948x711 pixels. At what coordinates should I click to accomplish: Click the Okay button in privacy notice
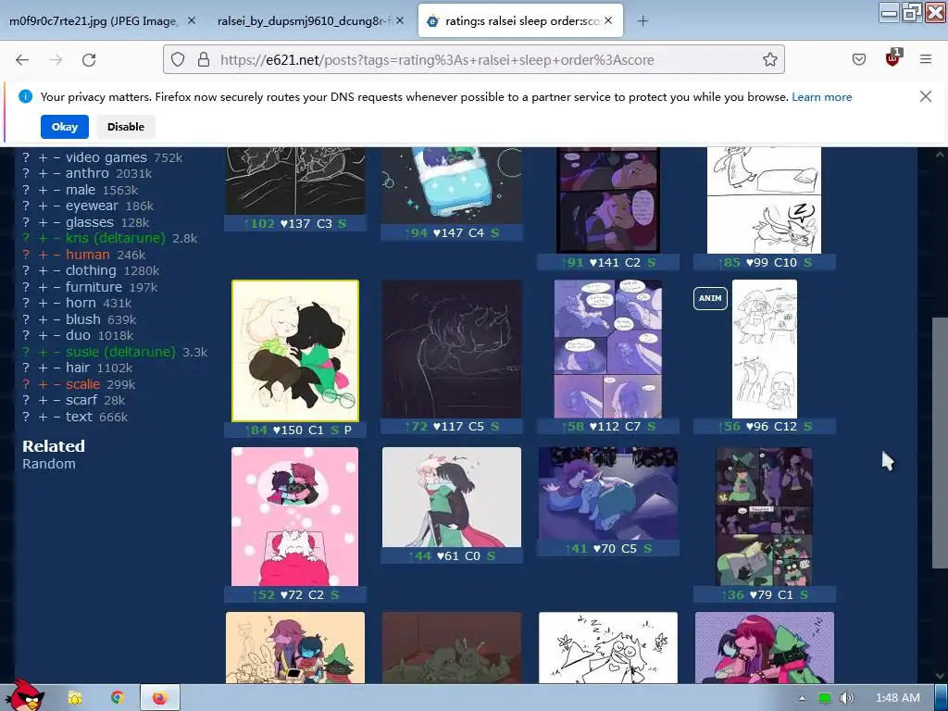tap(65, 127)
